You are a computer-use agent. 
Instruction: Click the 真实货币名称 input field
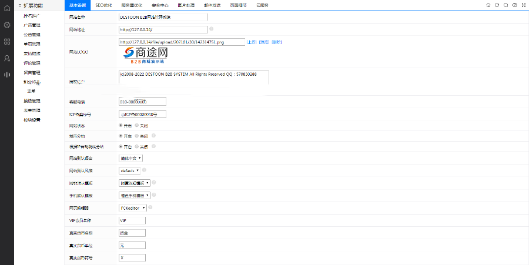[132, 233]
